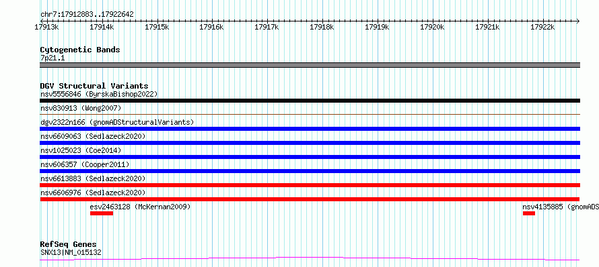Select the blue nsv1025023 variant bar
The height and width of the screenshot is (267, 599).
tap(310, 157)
